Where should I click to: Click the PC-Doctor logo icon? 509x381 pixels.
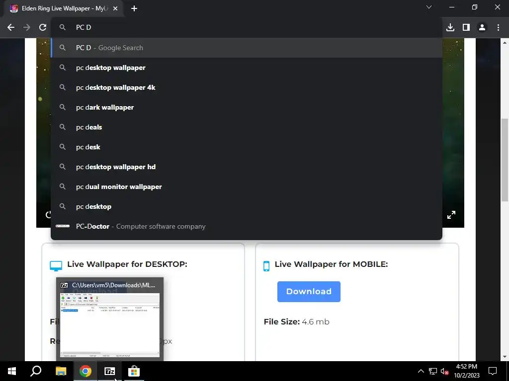62,226
